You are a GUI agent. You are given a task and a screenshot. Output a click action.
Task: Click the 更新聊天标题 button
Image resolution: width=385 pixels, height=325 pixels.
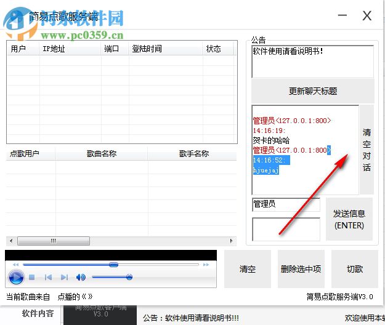(x=313, y=91)
